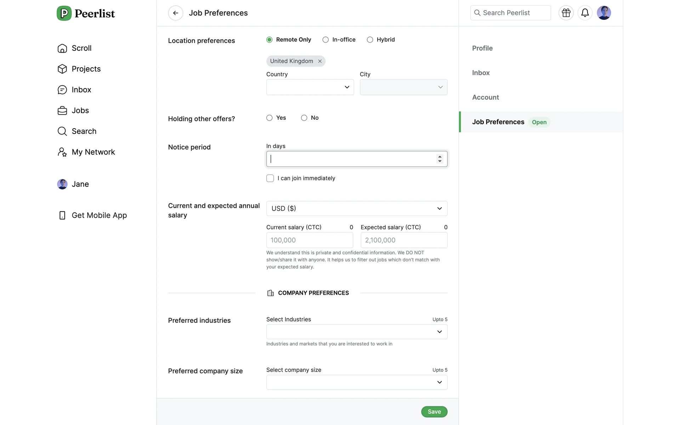This screenshot has width=680, height=425.
Task: Open the USD currency dropdown
Action: [357, 209]
